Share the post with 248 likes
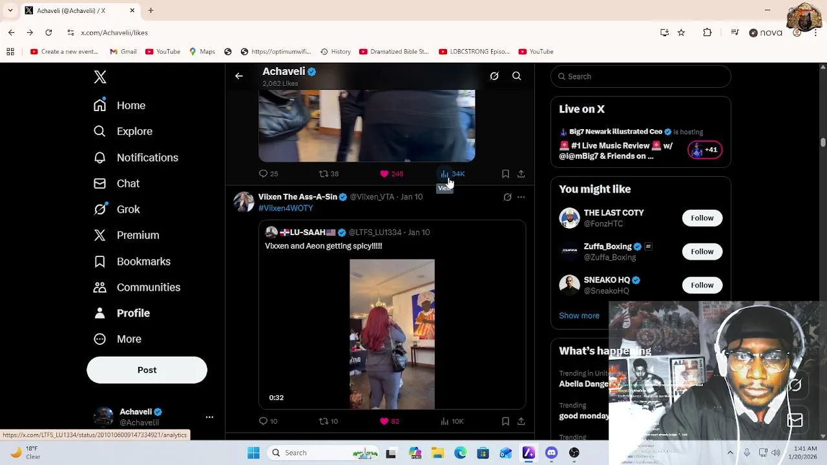The image size is (827, 465). [x=521, y=174]
